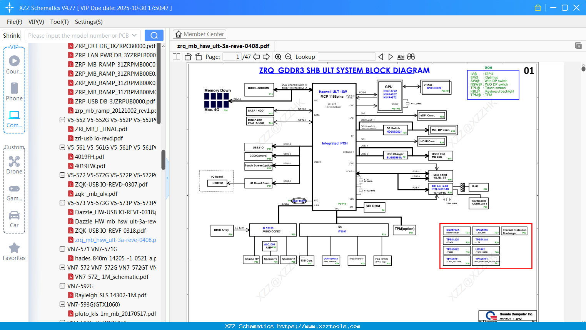Viewport: 586px width, 330px height.
Task: Click the binoculars search icon
Action: pos(411,57)
